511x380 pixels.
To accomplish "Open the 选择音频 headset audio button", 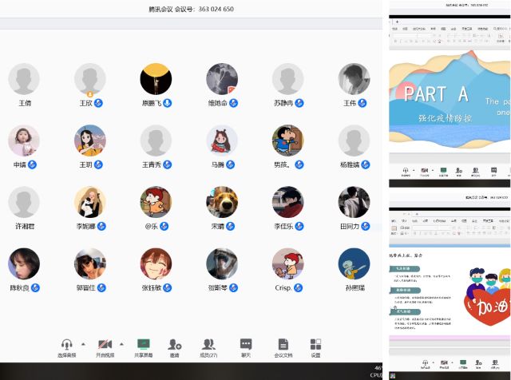I will click(67, 347).
